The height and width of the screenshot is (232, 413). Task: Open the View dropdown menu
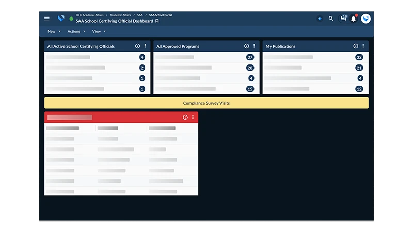pos(99,31)
